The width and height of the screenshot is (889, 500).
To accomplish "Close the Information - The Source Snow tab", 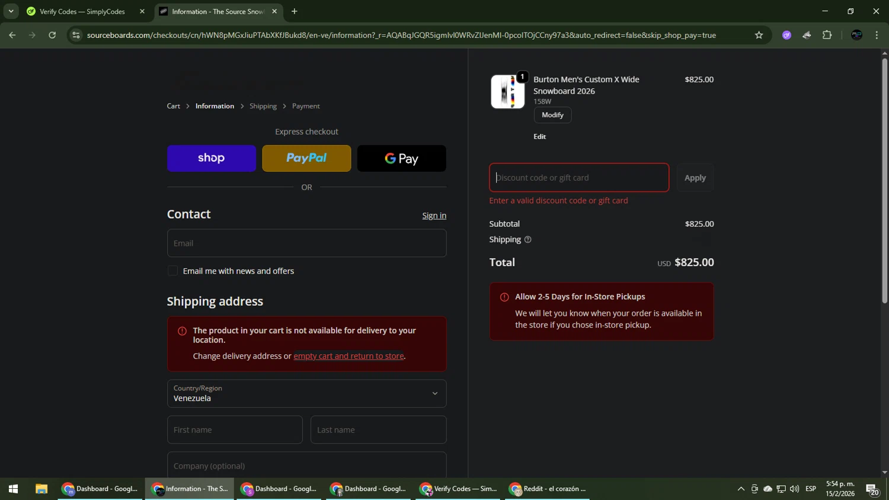I will tap(274, 11).
